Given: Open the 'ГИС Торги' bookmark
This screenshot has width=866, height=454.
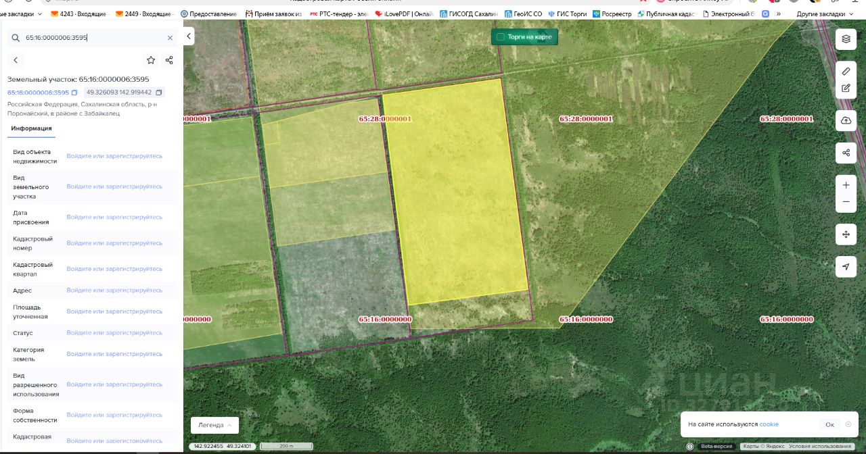Looking at the screenshot, I should click(567, 14).
